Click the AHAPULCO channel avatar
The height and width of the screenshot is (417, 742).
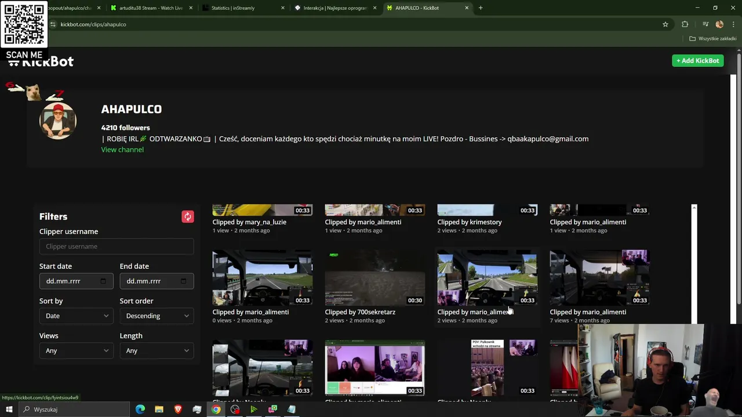(58, 120)
